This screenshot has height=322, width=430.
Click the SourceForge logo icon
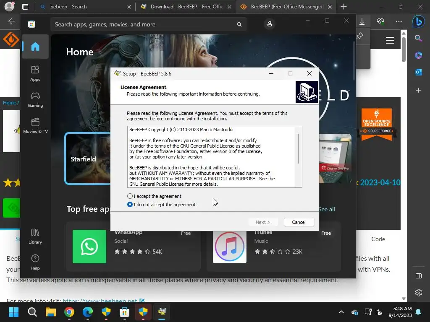tap(11, 39)
